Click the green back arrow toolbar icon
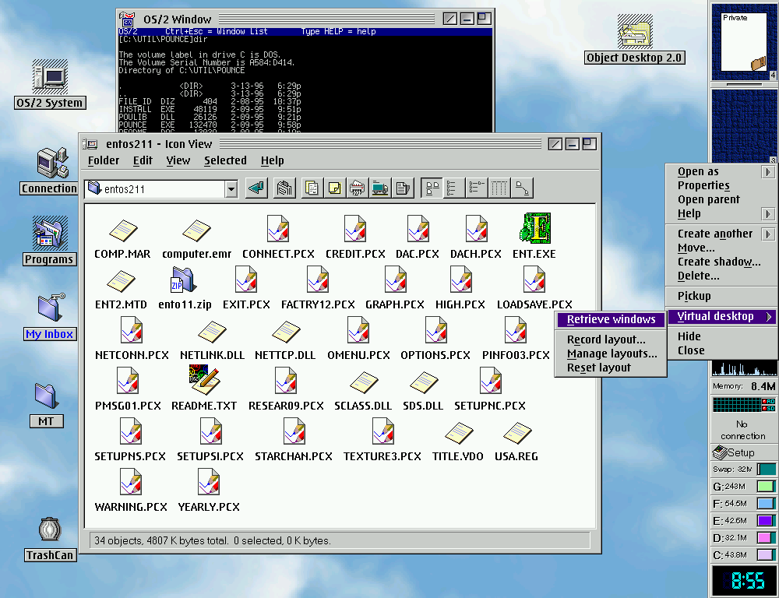This screenshot has height=598, width=779. 257,188
